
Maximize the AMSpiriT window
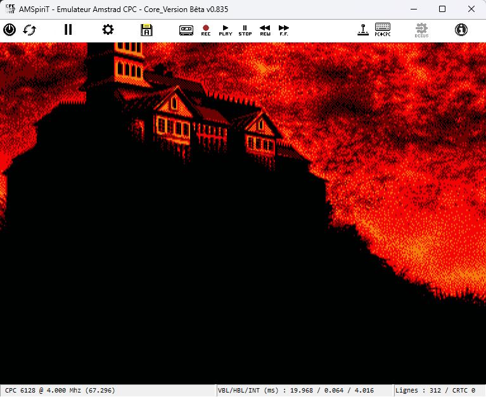(x=442, y=9)
